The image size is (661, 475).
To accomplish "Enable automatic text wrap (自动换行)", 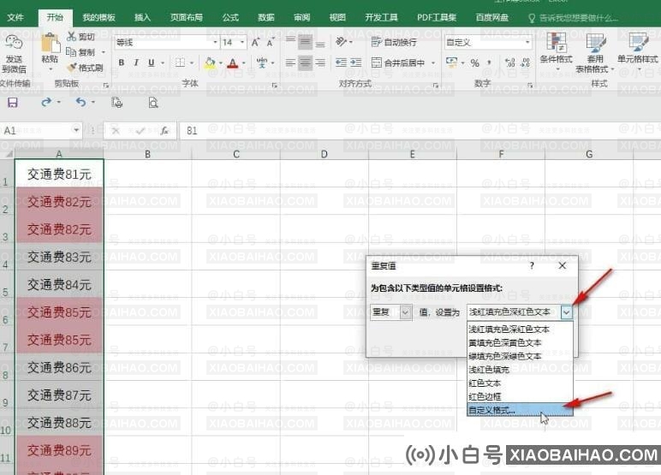I will click(x=394, y=42).
